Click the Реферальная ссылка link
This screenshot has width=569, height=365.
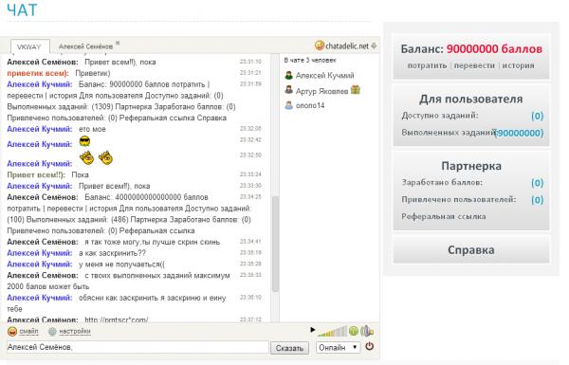[x=444, y=216]
